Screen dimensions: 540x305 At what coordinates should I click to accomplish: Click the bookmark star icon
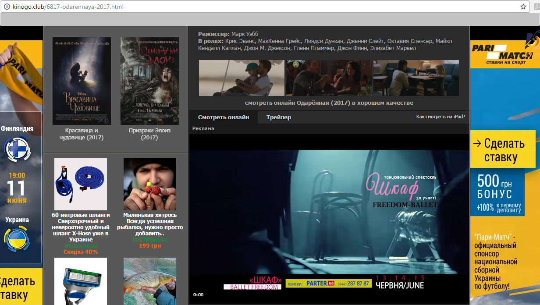click(x=523, y=7)
